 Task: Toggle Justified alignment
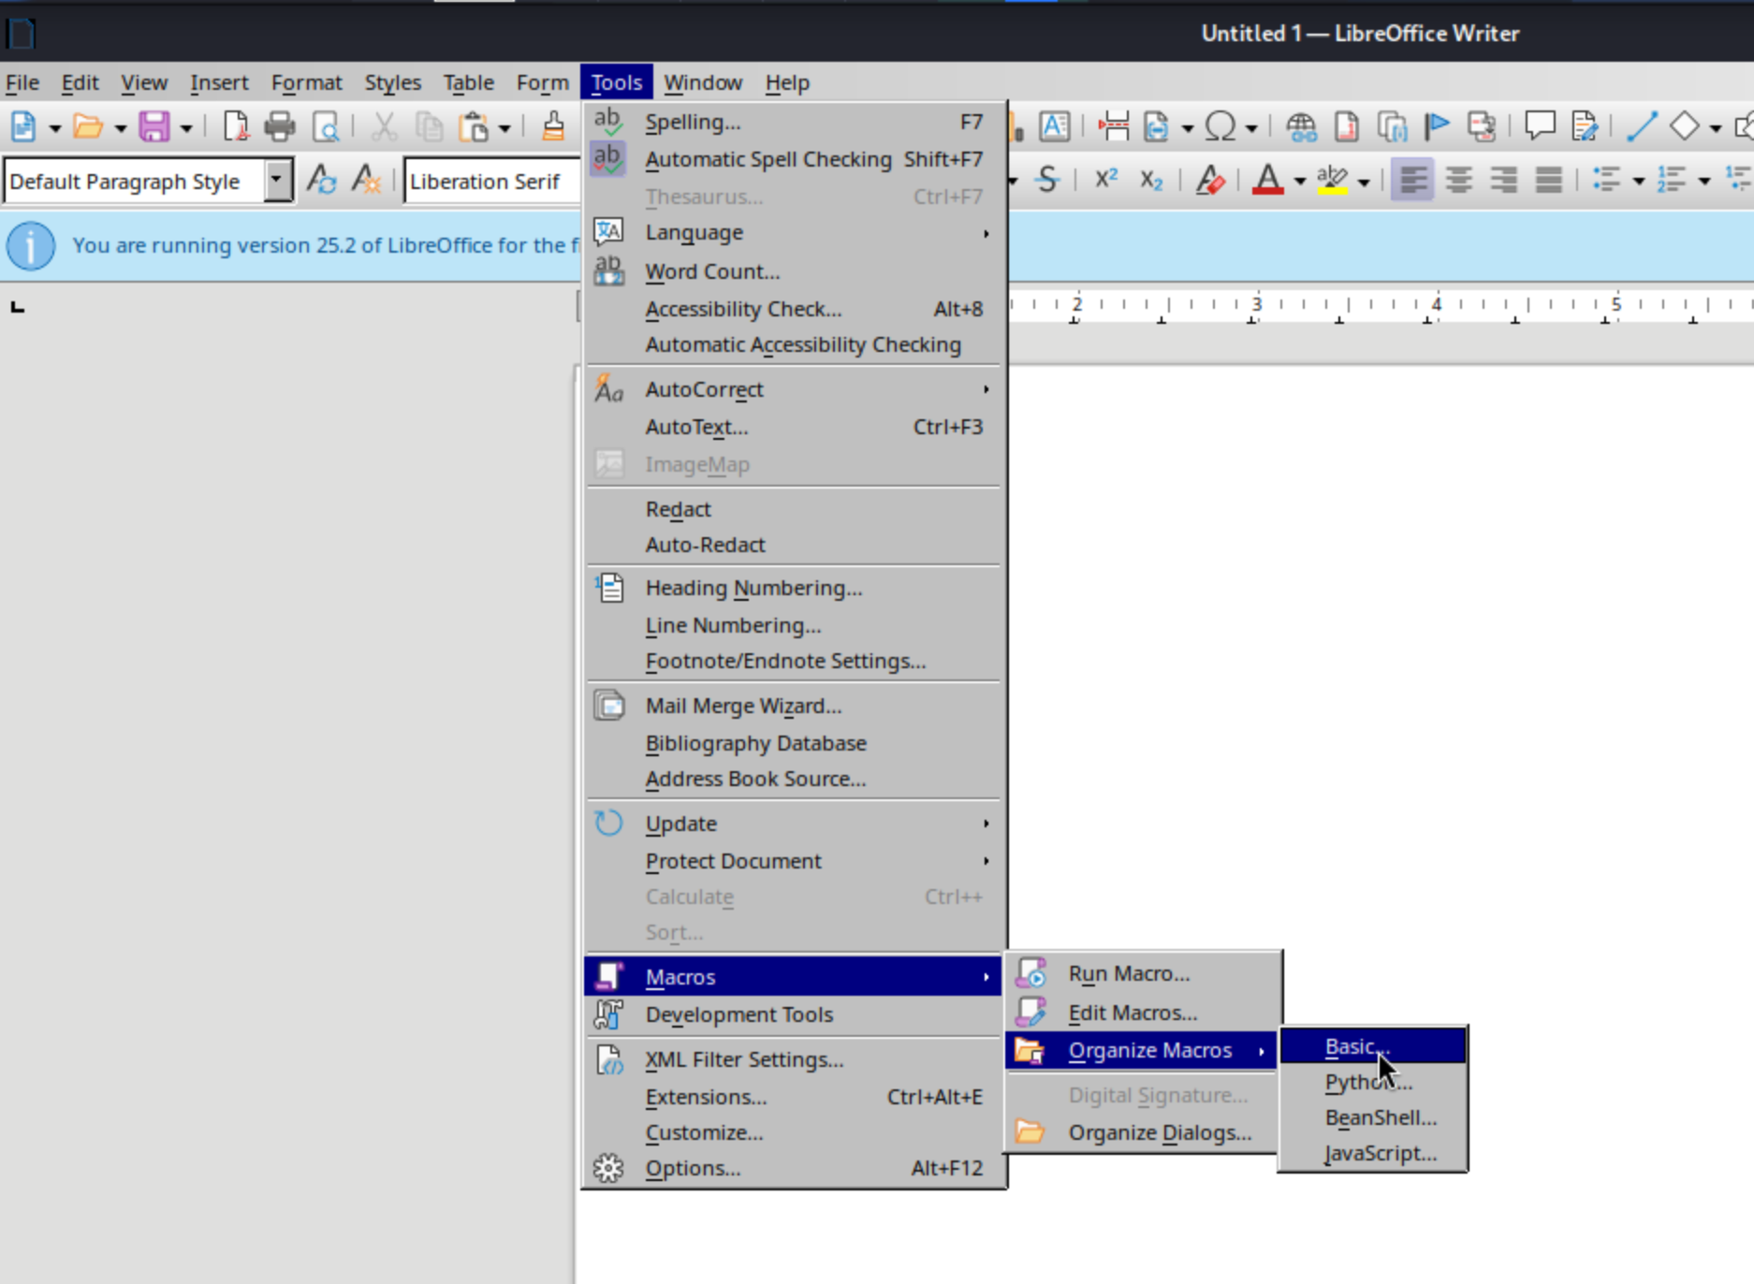click(1549, 180)
